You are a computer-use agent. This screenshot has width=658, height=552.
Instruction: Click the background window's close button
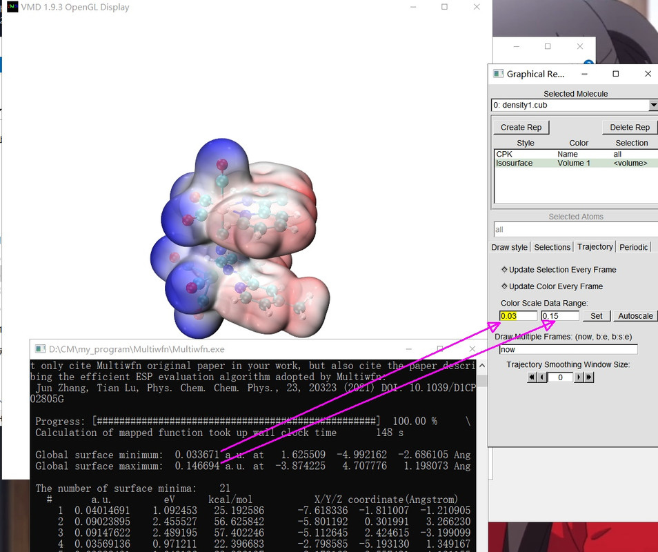point(580,46)
